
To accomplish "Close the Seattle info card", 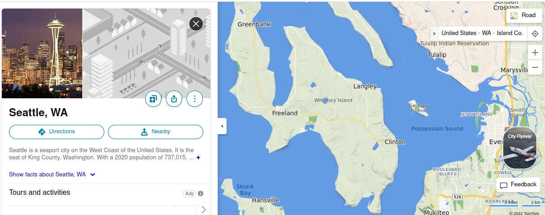I will (196, 24).
